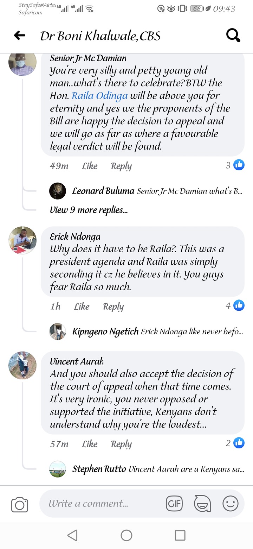Tap the GIF picker icon
The width and height of the screenshot is (253, 549).
(x=174, y=504)
